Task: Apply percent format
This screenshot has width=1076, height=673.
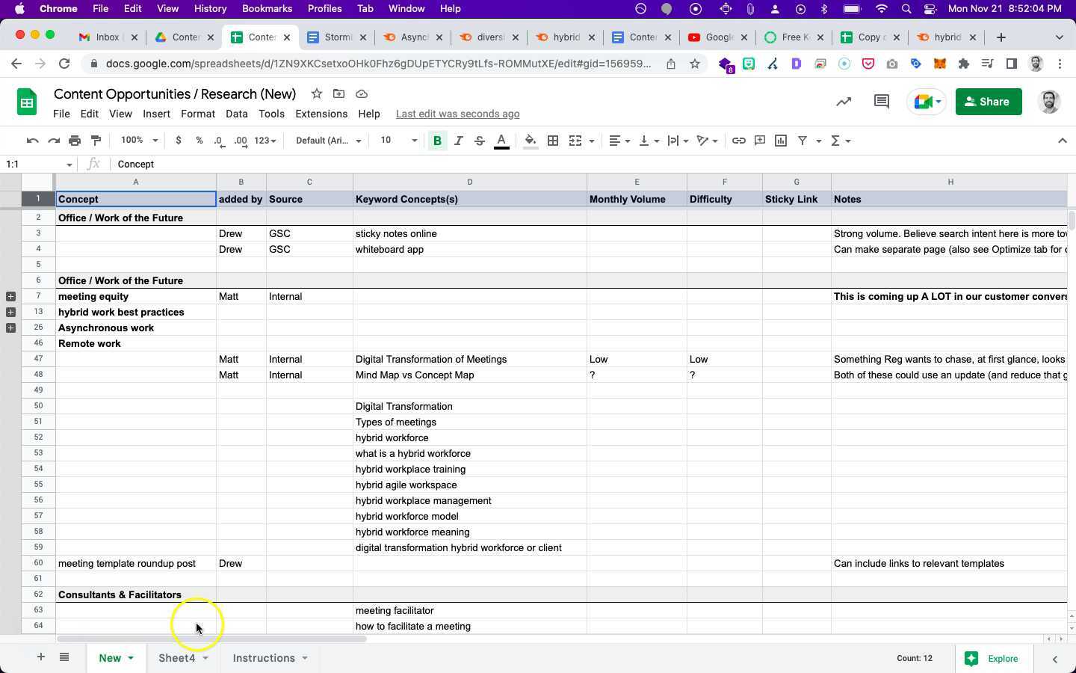Action: (x=198, y=141)
